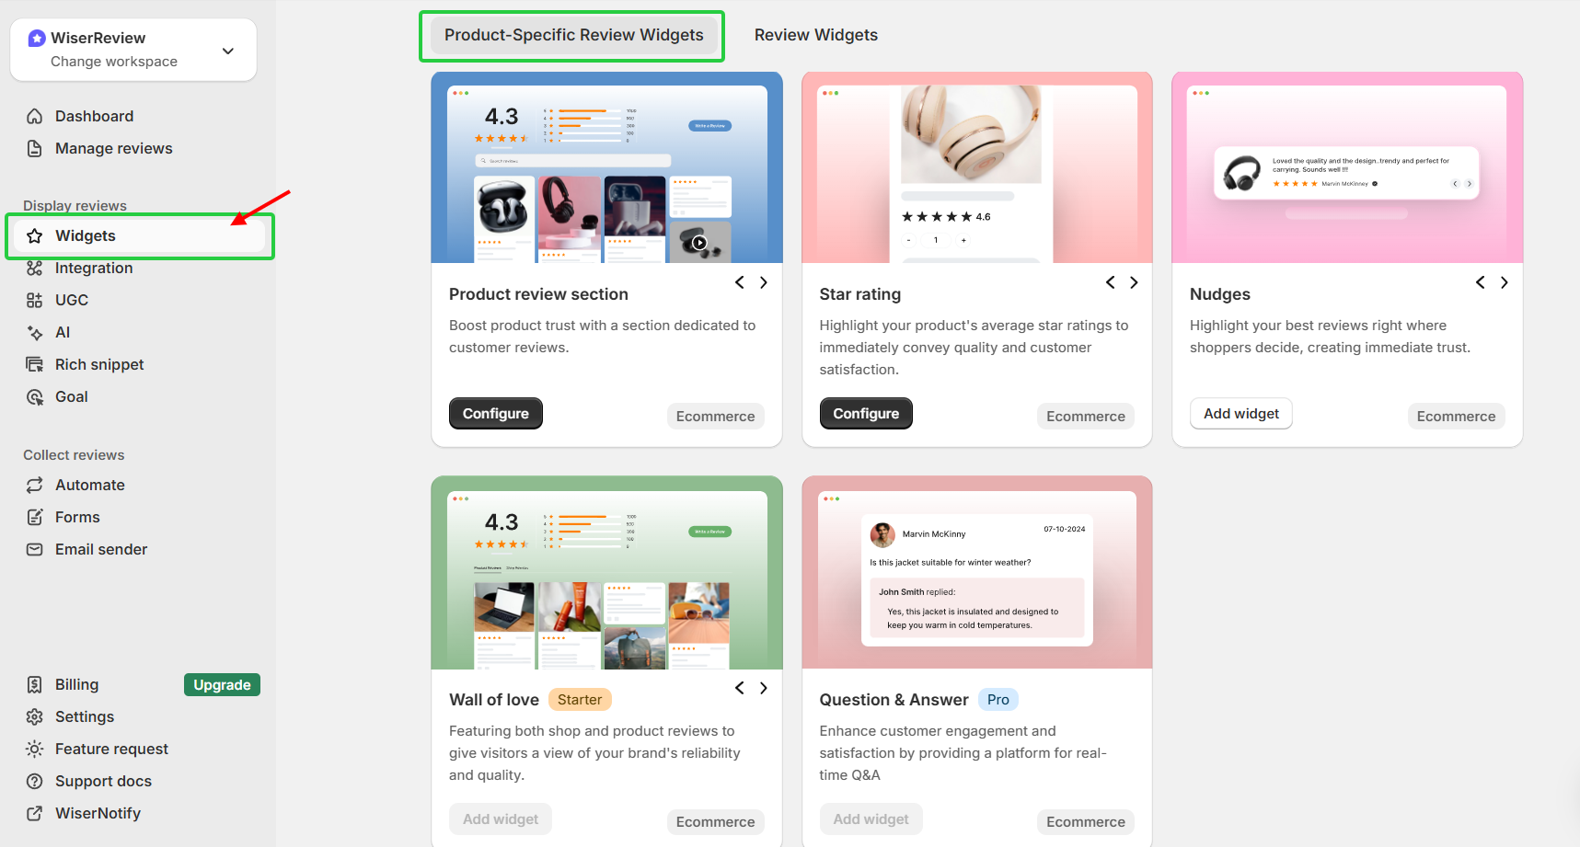The image size is (1580, 847).
Task: Advance to next Nudges preview
Action: coord(1504,282)
